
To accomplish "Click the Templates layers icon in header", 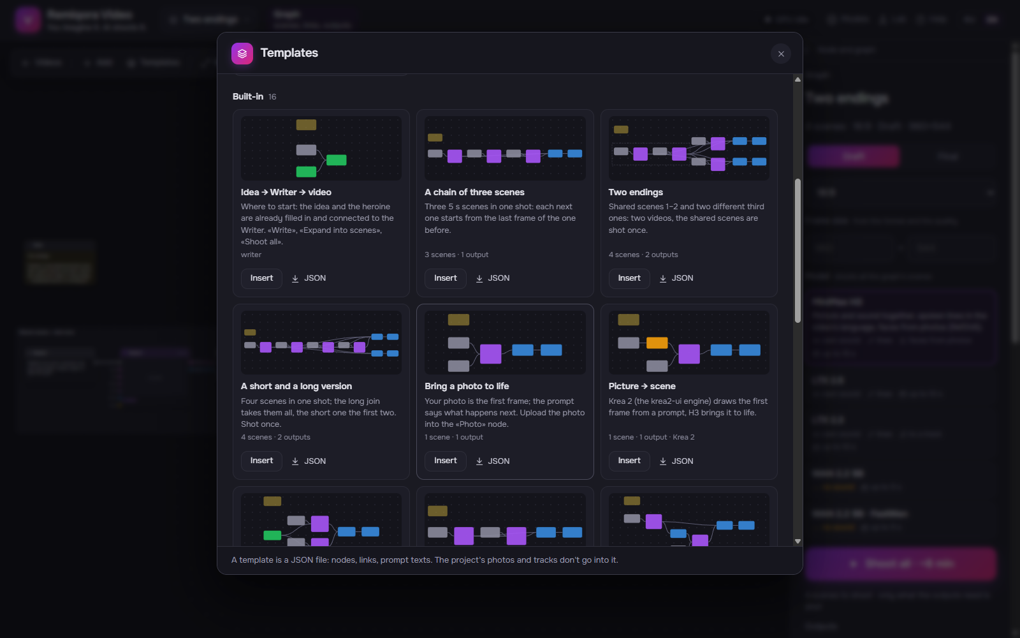I will tap(242, 54).
